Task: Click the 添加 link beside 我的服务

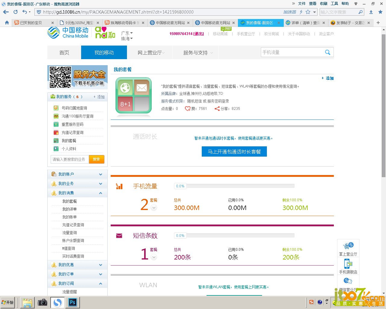Action: [99, 97]
